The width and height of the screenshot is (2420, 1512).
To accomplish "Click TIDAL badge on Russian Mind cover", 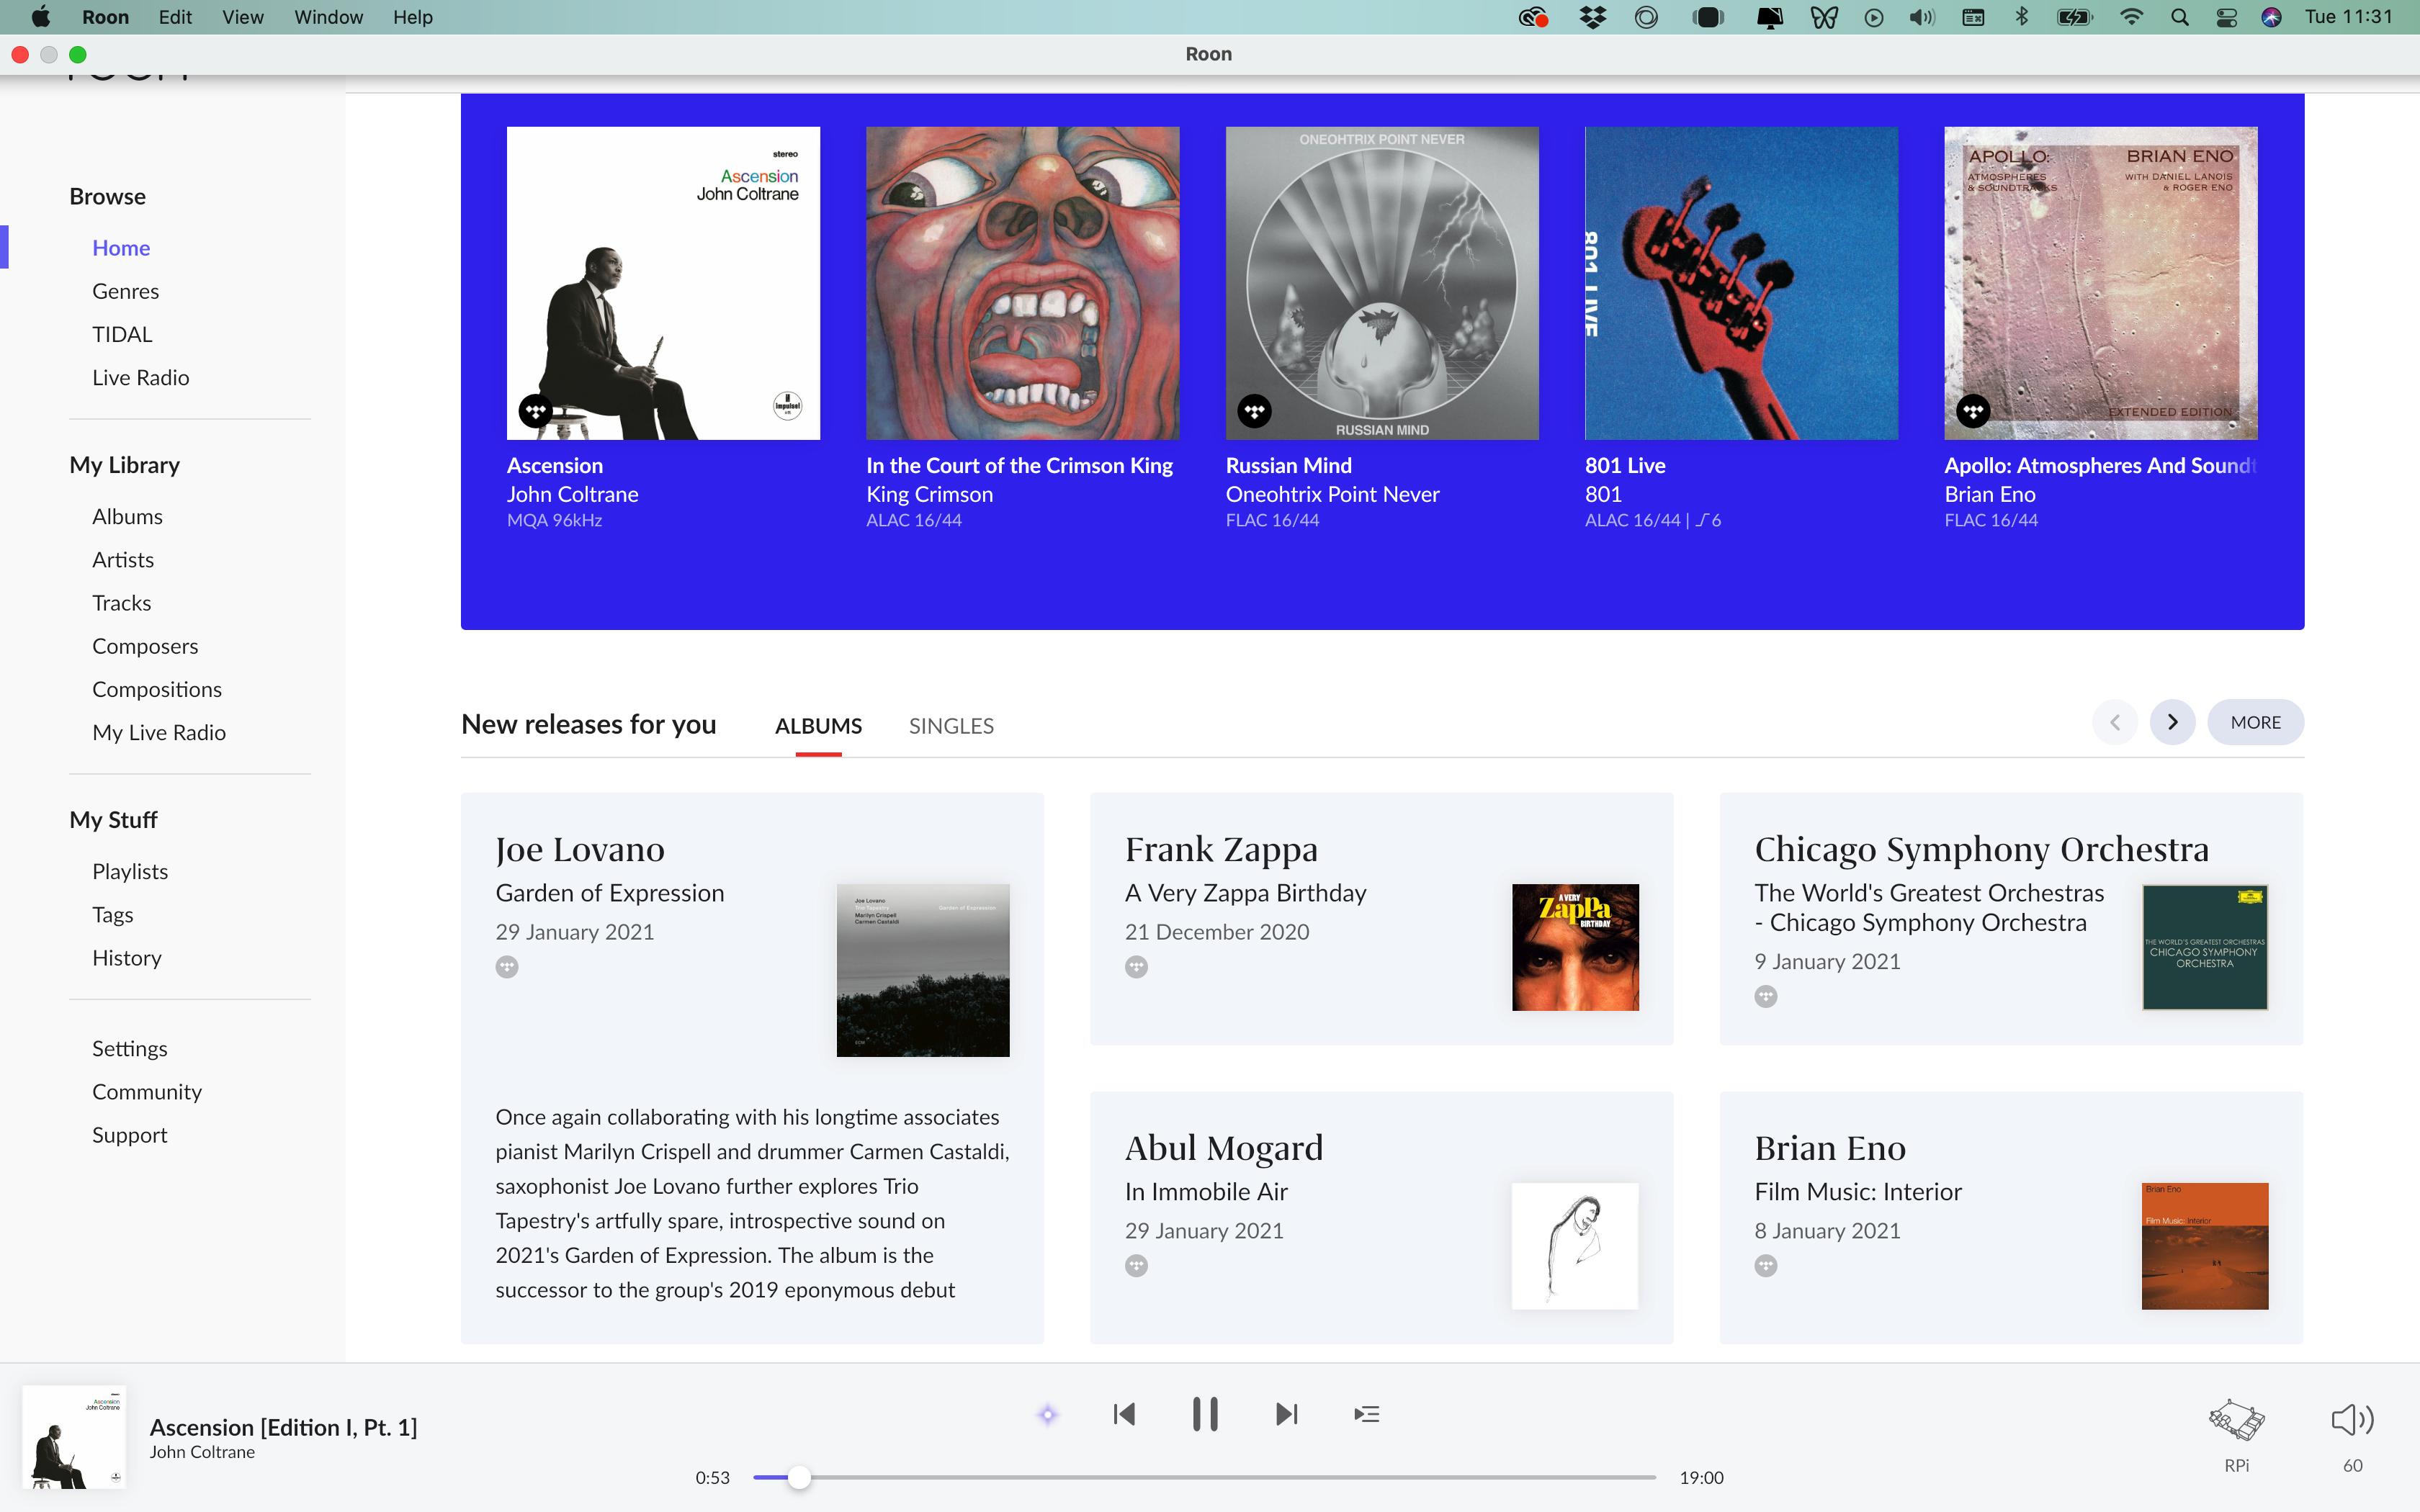I will tap(1254, 411).
